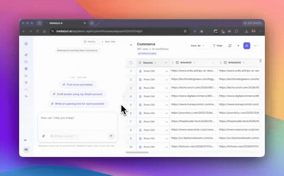Image resolution: width=284 pixels, height=176 pixels.
Task: Toggle the select-all rows circle in header
Action: click(x=131, y=63)
